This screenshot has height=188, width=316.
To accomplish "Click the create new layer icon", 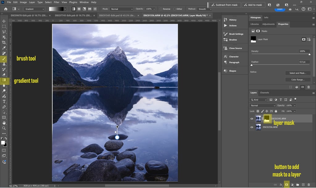I will pyautogui.click(x=303, y=185).
